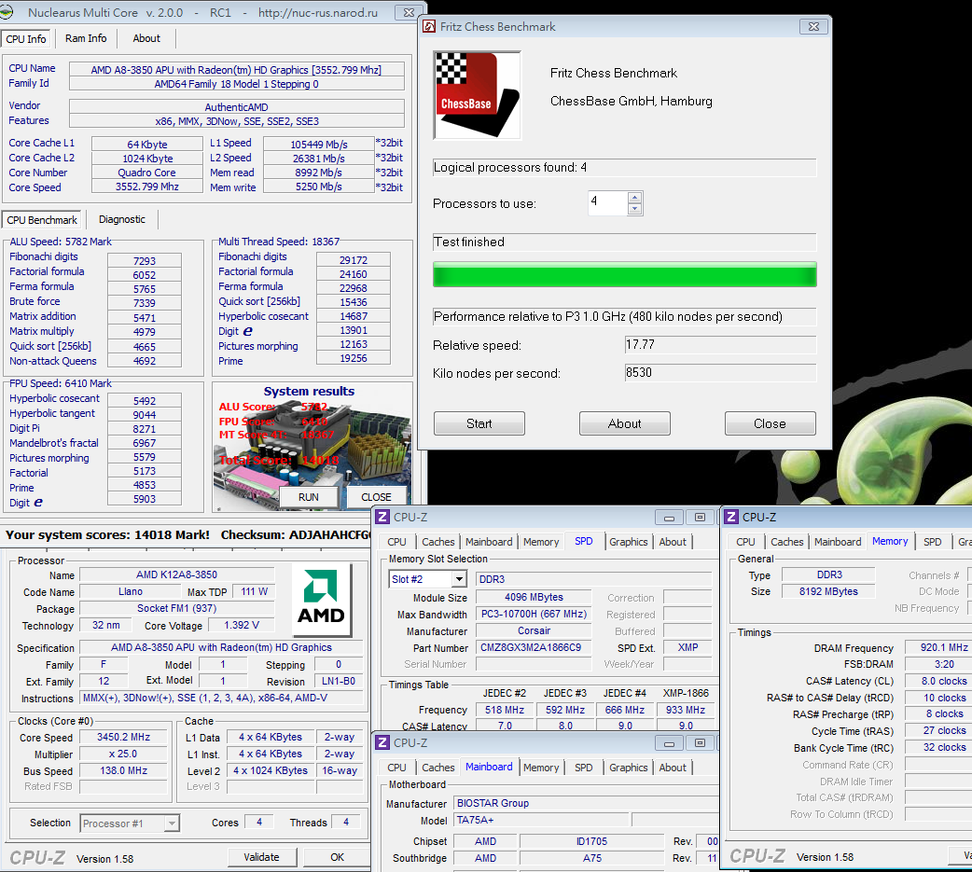Click SPD Ext. XMP field

[687, 647]
